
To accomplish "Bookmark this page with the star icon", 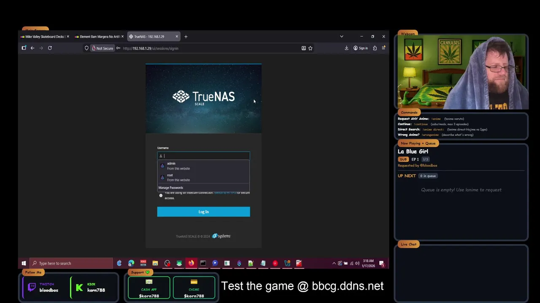I will 310,48.
